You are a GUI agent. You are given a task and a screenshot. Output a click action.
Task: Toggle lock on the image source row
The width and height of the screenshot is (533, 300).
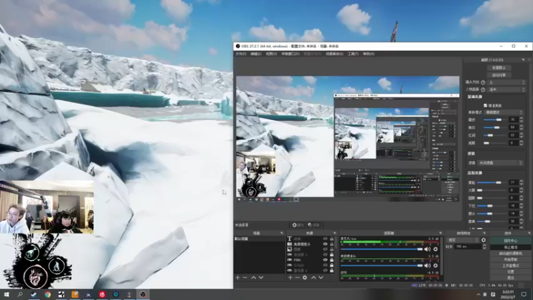pos(332,249)
